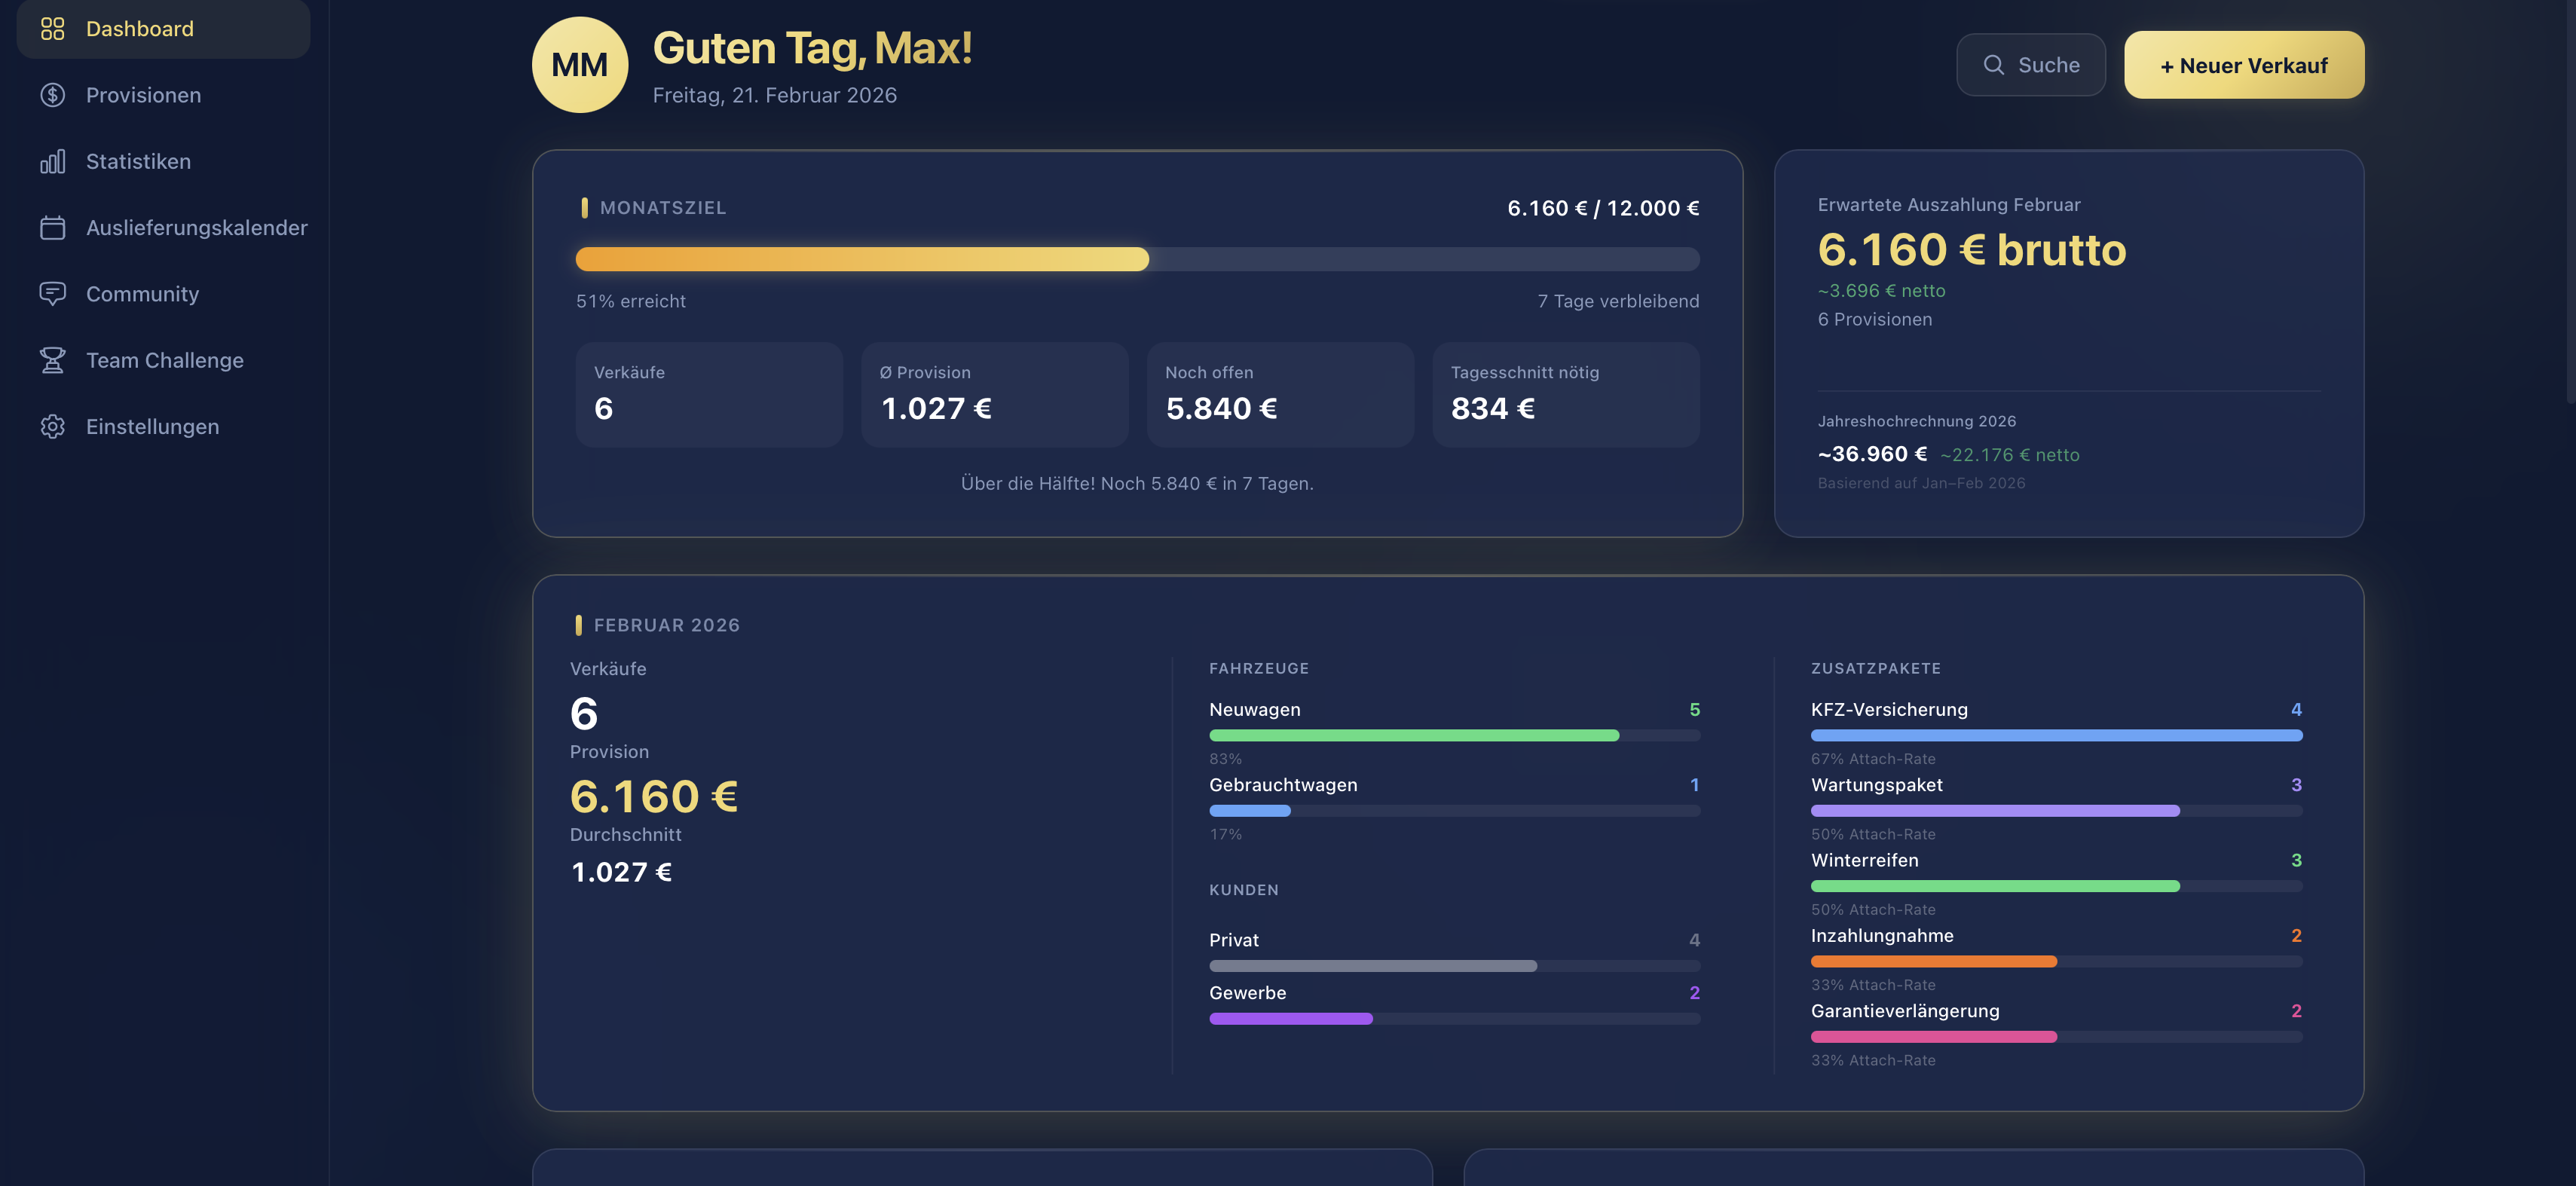Click the Monatsziel progress bar

click(1137, 259)
